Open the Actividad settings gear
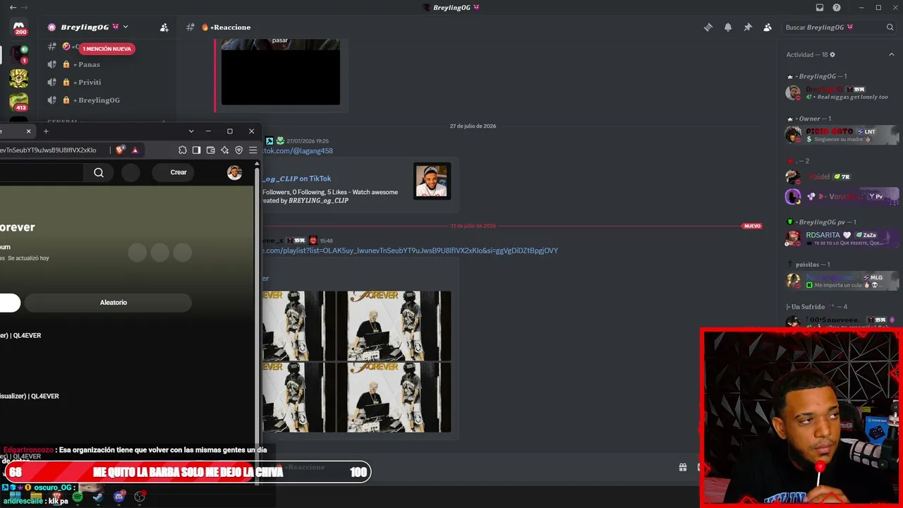The width and height of the screenshot is (903, 508). (832, 55)
